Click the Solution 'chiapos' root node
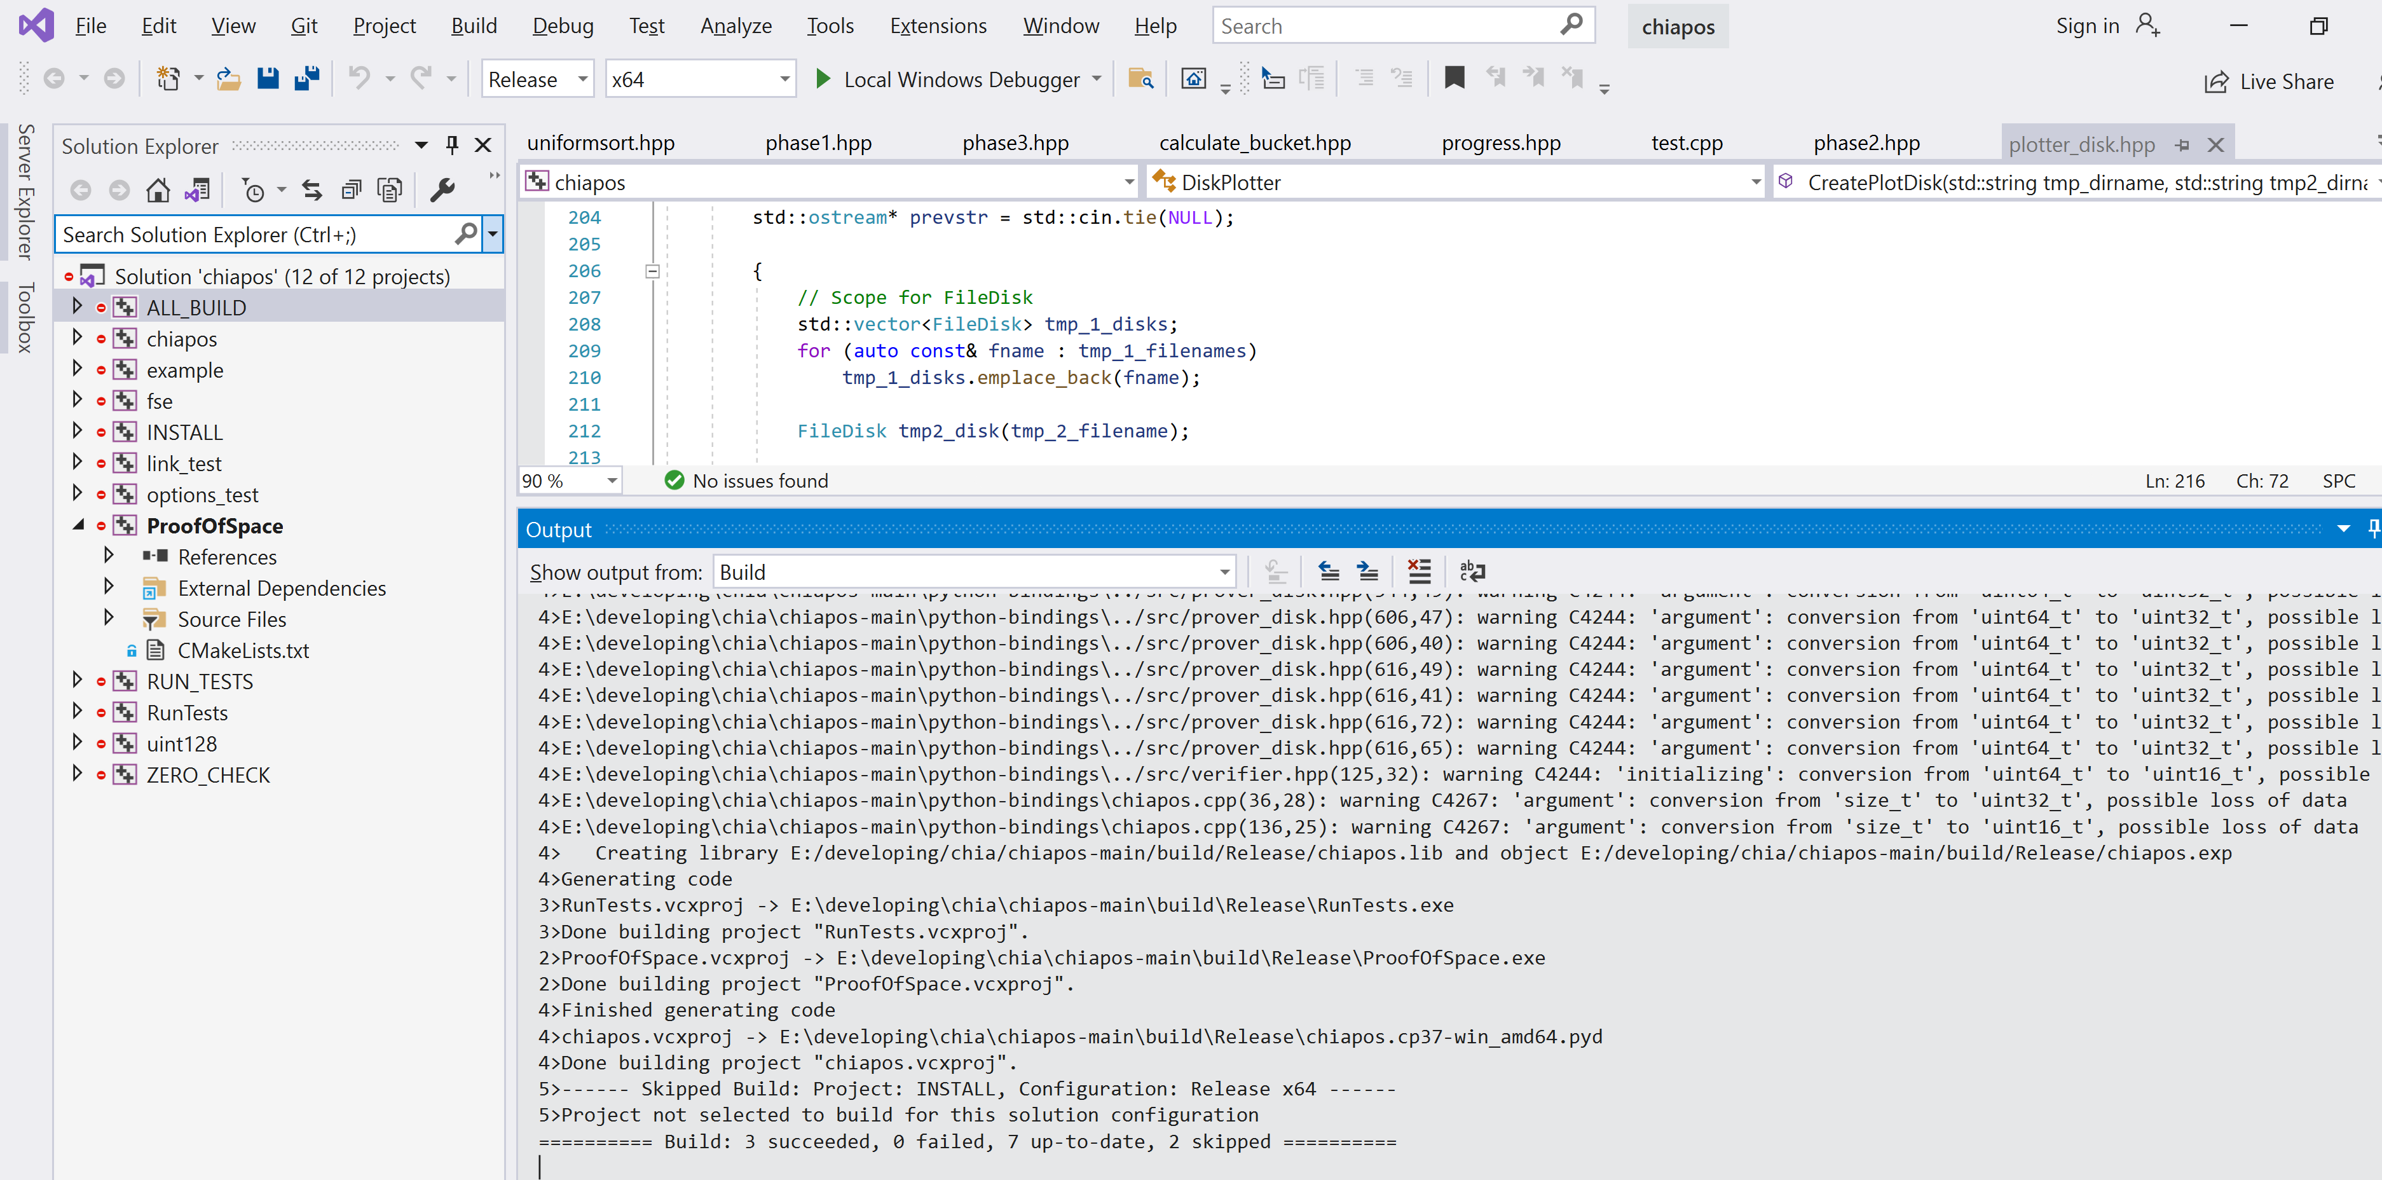The image size is (2382, 1180). 282,277
